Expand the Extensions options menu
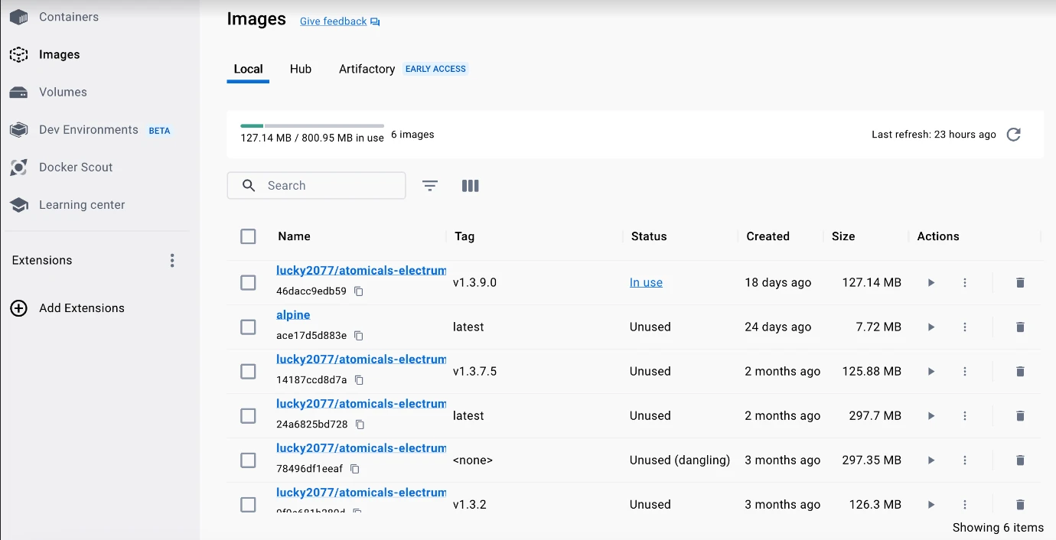 (x=172, y=261)
